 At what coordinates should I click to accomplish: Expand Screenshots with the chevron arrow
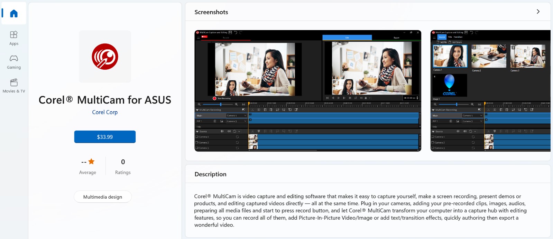point(538,12)
